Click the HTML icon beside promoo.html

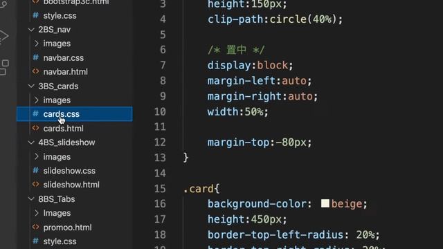pos(35,228)
